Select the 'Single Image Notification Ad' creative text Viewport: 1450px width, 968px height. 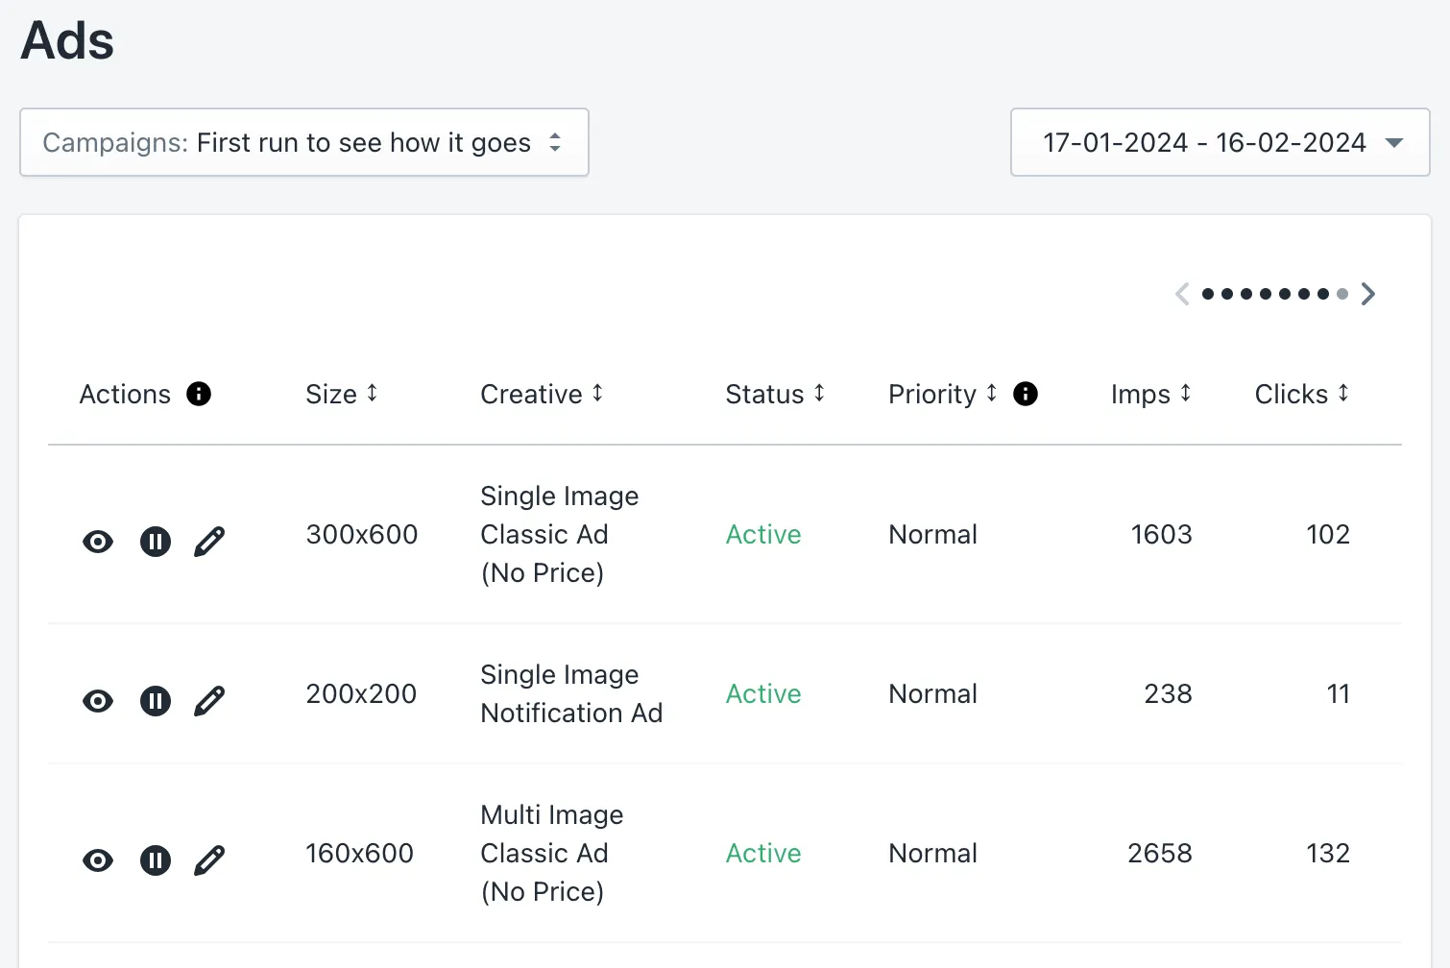pyautogui.click(x=571, y=693)
